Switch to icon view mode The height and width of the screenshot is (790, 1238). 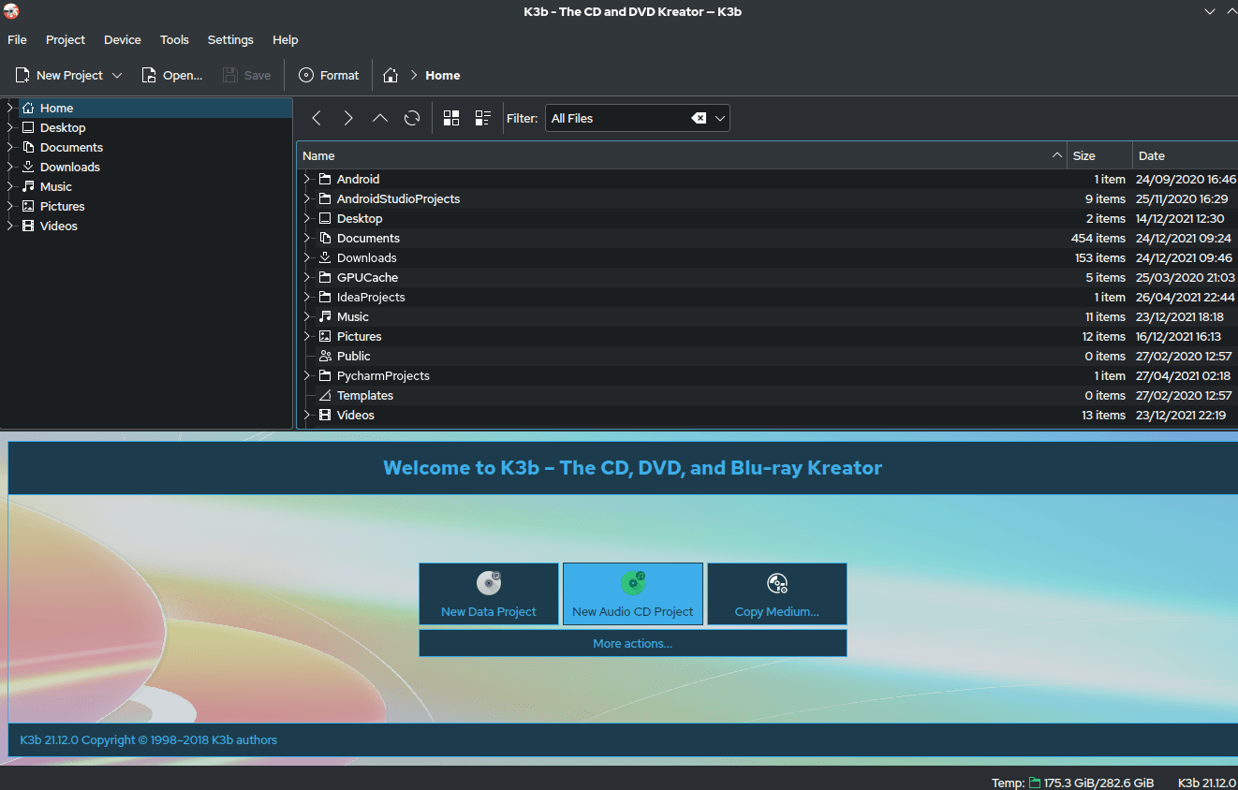pos(451,118)
